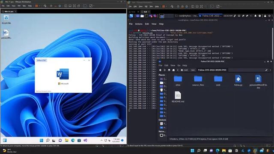
Task: Open File Explorer from Windows 11 guest taskbar
Action: point(67,140)
